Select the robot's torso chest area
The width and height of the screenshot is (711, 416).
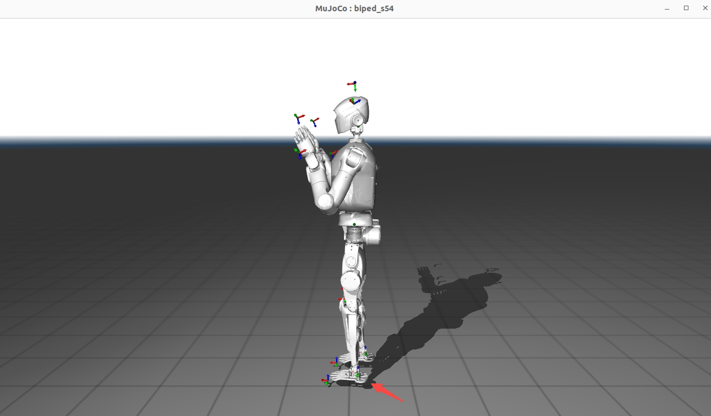coord(361,180)
